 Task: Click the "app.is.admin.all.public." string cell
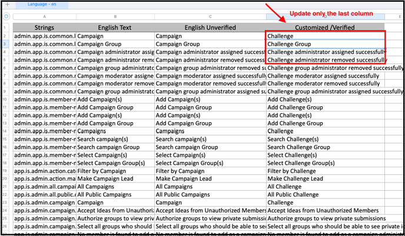pyautogui.click(x=44, y=194)
